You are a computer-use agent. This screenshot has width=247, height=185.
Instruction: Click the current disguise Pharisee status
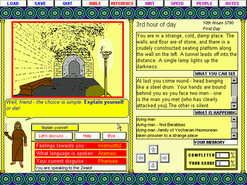(x=81, y=161)
